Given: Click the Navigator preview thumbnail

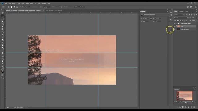Looking at the screenshot, I should [185, 96].
